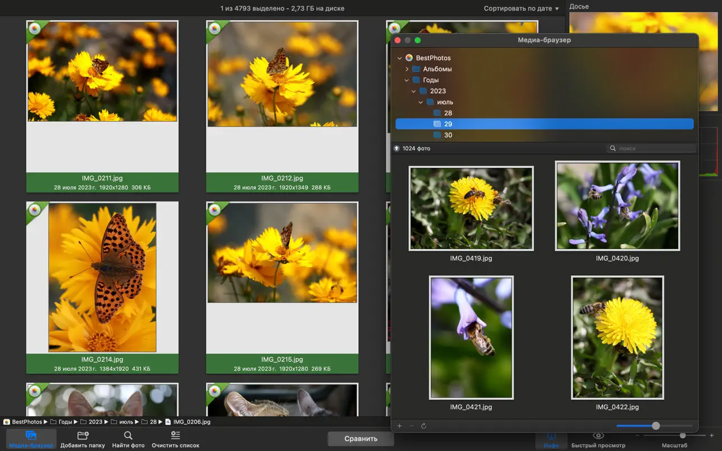
Task: Click the Сравнить button
Action: point(361,439)
